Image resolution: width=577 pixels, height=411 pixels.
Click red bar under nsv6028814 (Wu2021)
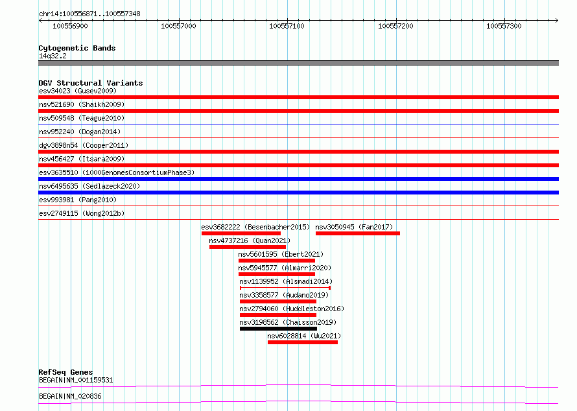click(x=303, y=342)
